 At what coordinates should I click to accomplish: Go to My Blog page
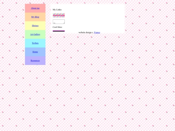click(x=35, y=17)
